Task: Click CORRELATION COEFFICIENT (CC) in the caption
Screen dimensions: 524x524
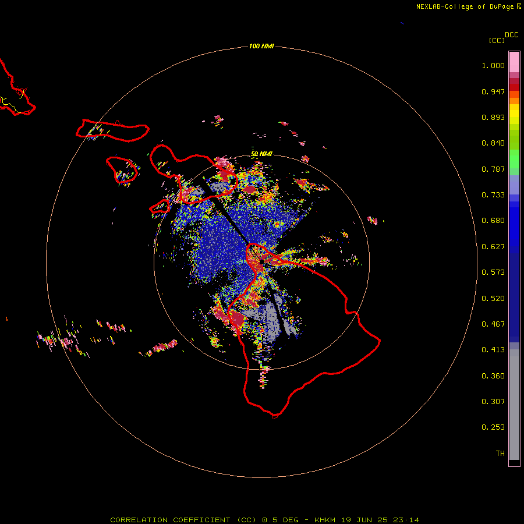Action: click(183, 520)
